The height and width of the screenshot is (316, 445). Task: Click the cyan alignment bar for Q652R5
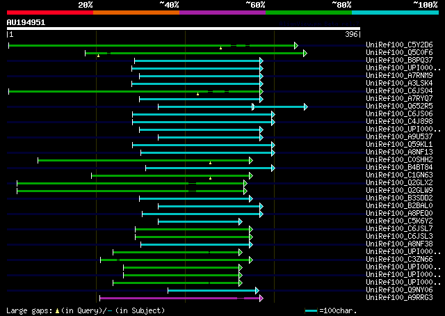233,107
